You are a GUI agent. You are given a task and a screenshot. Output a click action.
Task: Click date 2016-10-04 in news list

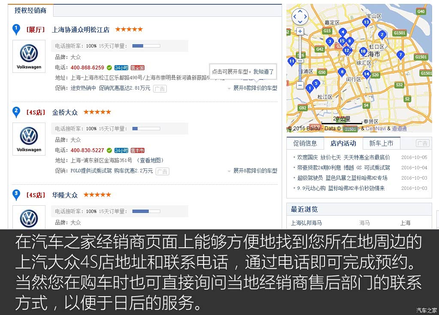click(415, 168)
